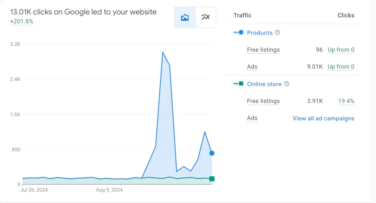This screenshot has width=376, height=203.
Task: Open the Products link
Action: tap(260, 33)
